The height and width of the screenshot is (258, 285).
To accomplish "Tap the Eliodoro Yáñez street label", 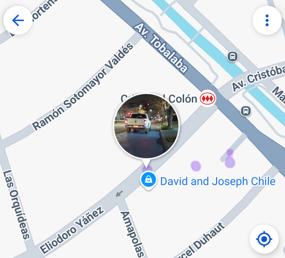I will click(72, 230).
